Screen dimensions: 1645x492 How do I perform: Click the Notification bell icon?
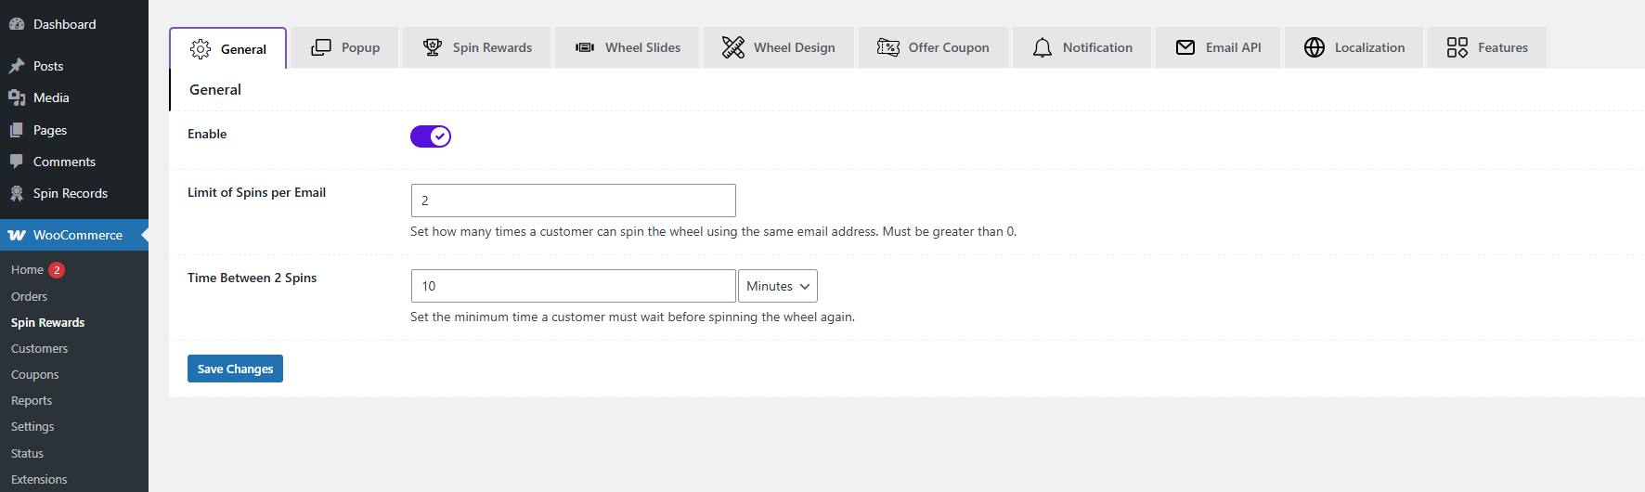pyautogui.click(x=1043, y=47)
